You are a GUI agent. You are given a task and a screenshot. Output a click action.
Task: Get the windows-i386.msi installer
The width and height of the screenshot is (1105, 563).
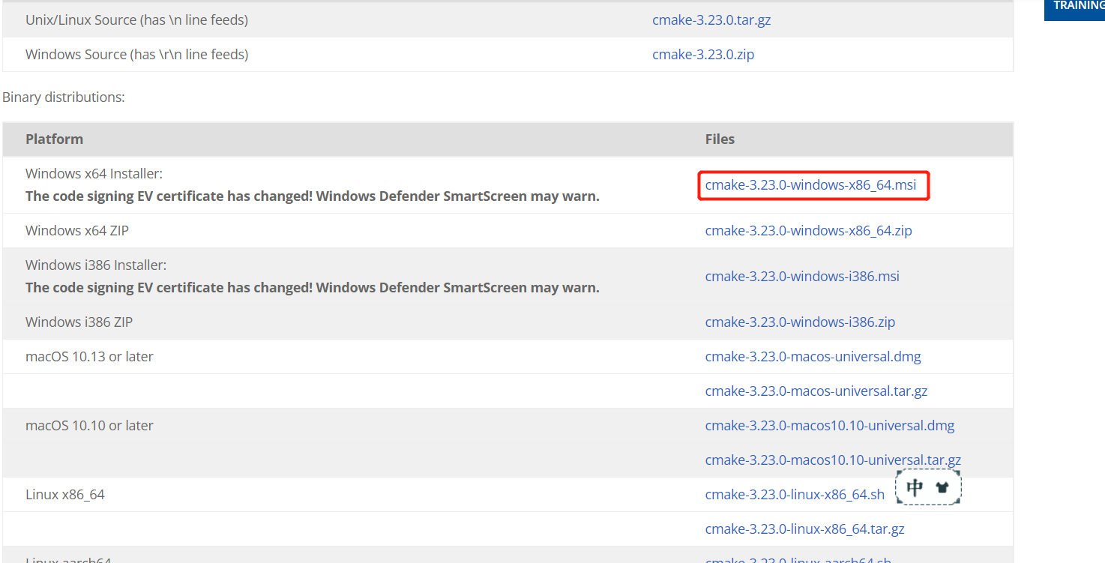point(802,277)
